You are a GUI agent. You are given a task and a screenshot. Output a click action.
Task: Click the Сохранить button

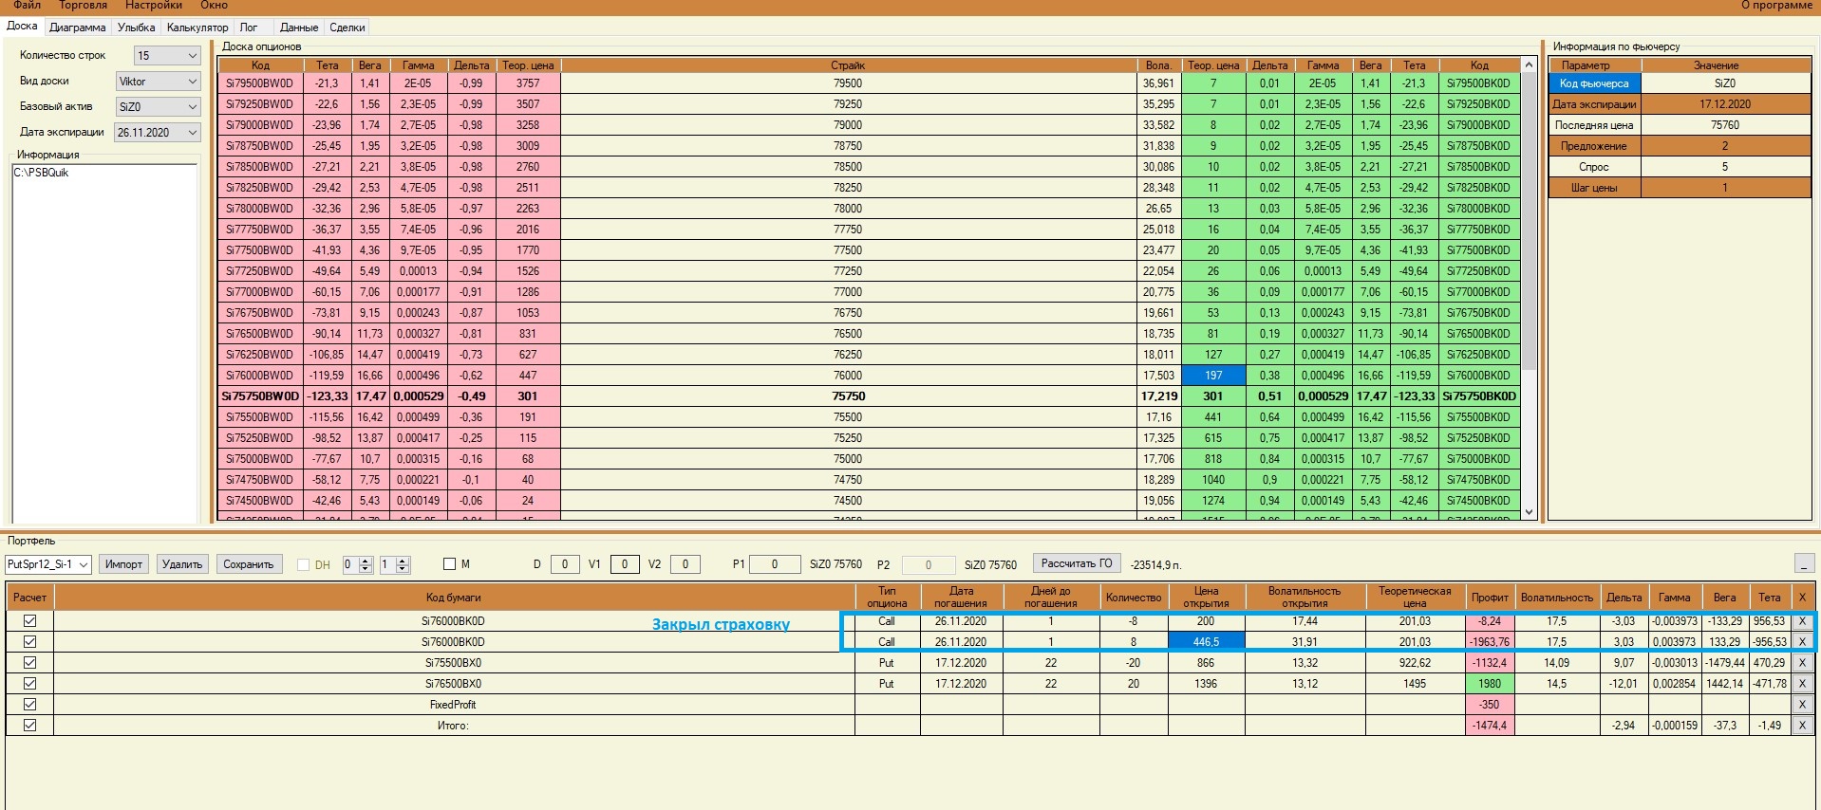tap(249, 564)
